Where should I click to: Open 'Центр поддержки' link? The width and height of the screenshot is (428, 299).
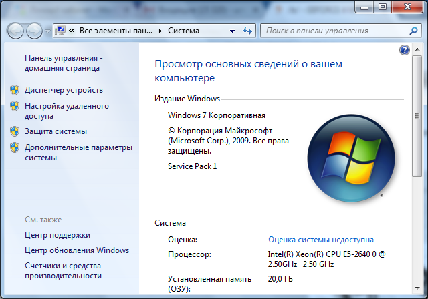(x=58, y=235)
